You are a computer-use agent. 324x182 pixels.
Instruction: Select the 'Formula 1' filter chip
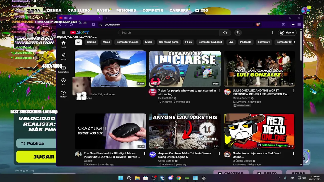264,42
